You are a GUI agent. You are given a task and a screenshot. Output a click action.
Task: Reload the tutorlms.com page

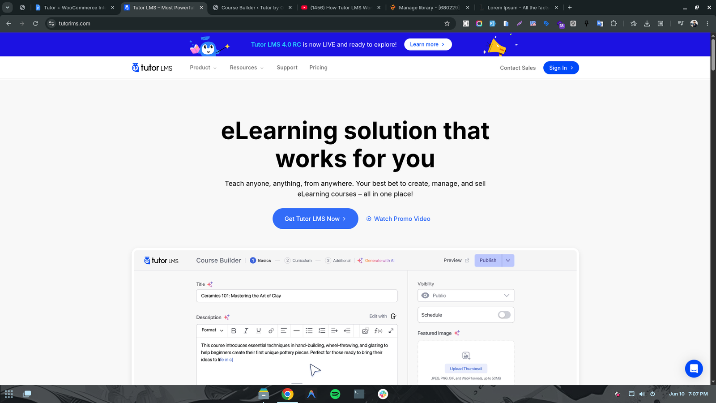click(x=35, y=23)
